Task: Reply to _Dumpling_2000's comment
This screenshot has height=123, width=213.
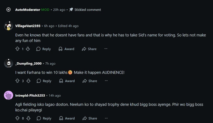Action: (44, 81)
